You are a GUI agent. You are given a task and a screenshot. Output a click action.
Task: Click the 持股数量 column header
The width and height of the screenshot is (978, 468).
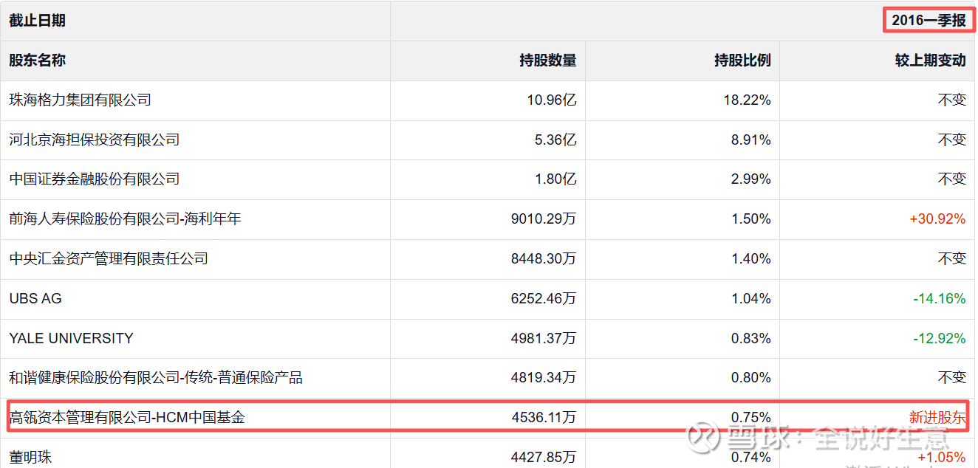[x=547, y=61]
